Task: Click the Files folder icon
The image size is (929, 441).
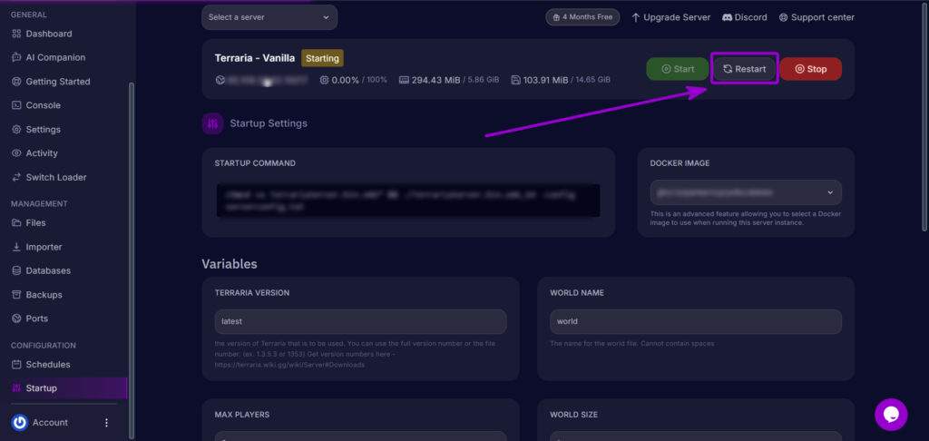Action: click(16, 223)
